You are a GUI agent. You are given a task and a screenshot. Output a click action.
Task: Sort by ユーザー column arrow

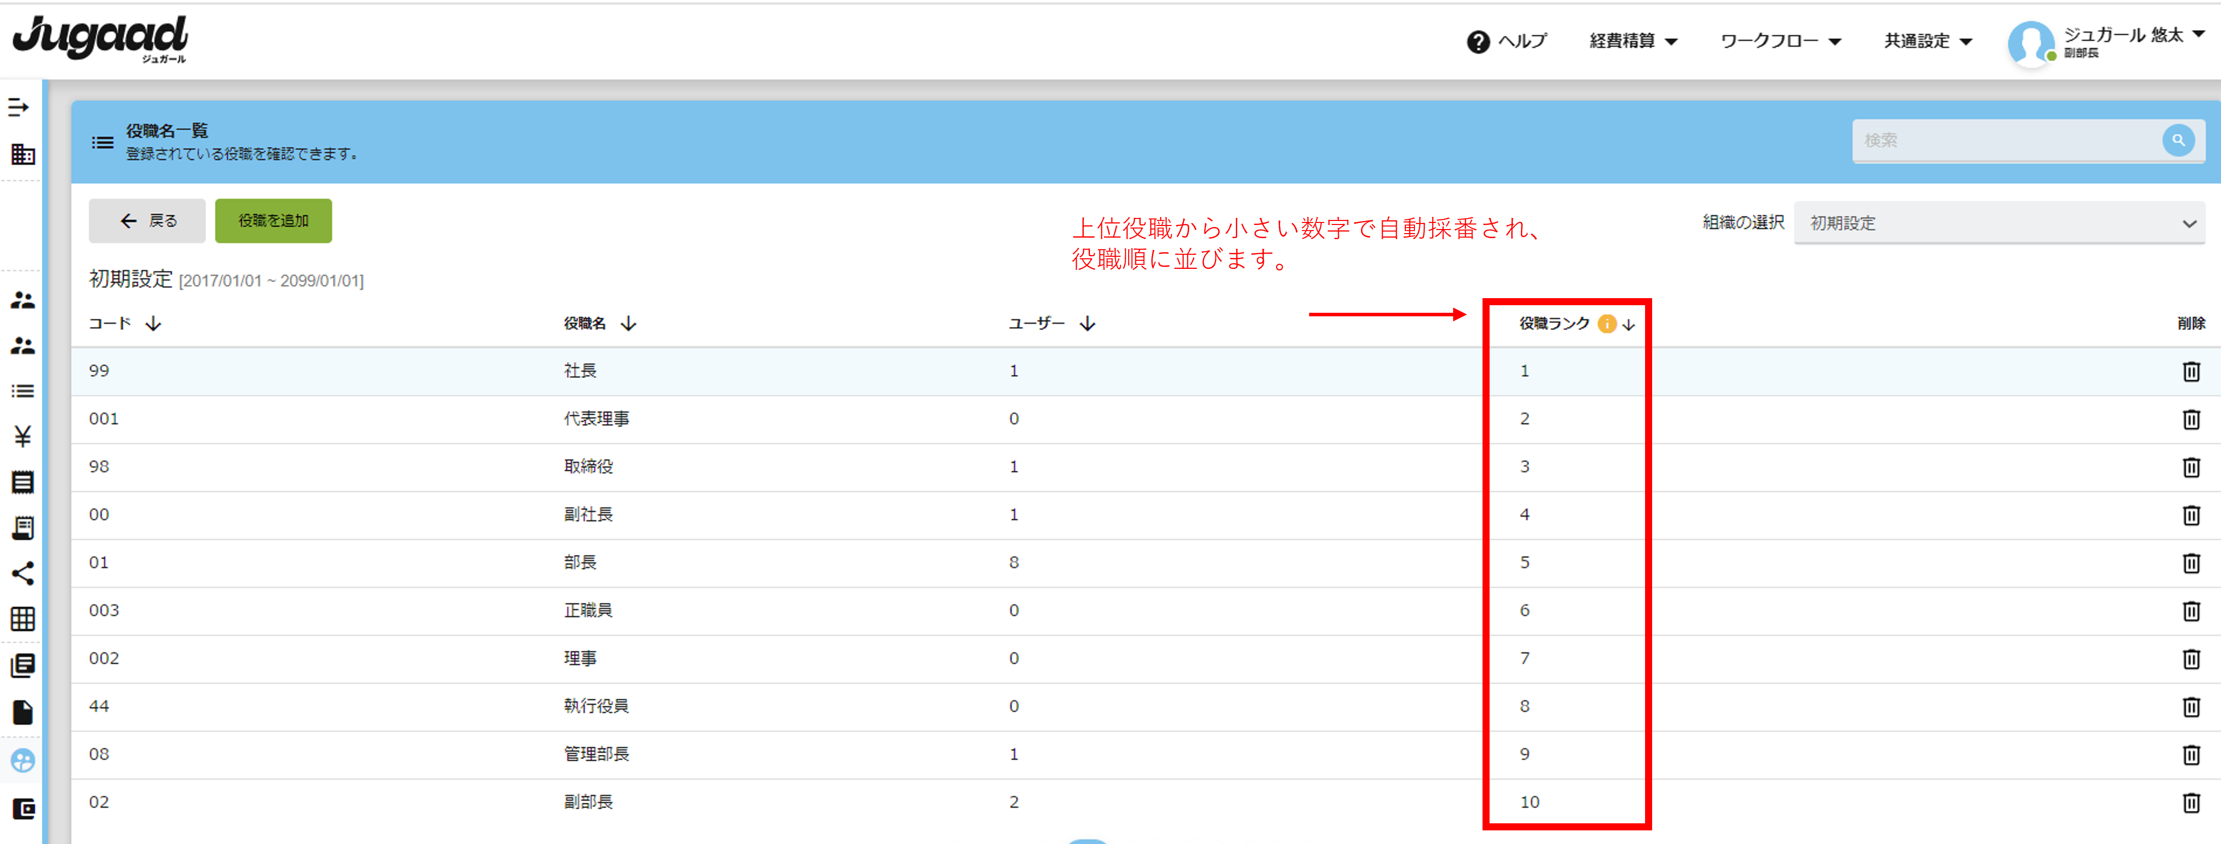click(1087, 323)
